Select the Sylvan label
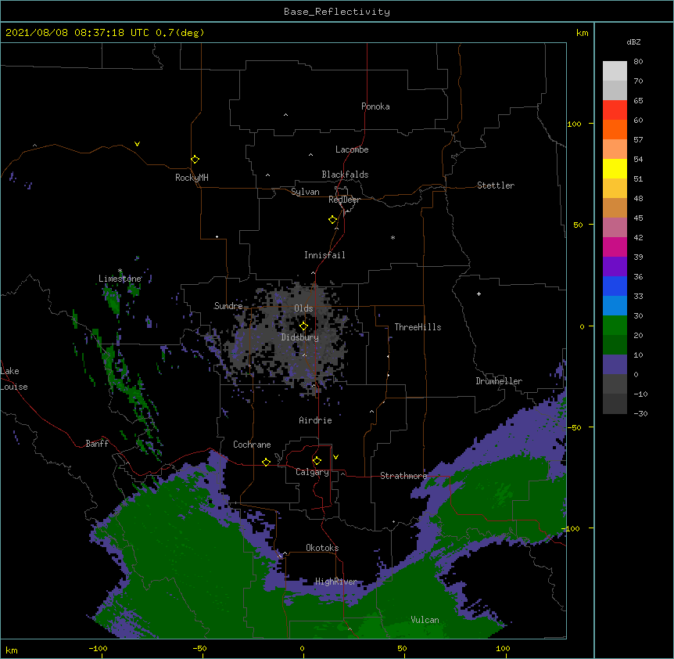 tap(305, 192)
